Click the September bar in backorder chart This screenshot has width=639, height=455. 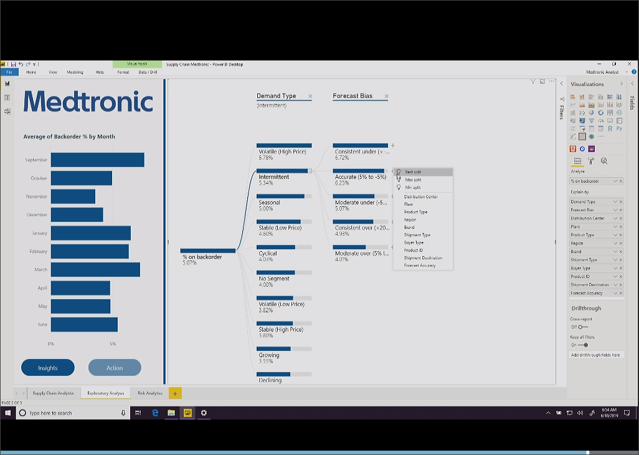tap(97, 160)
